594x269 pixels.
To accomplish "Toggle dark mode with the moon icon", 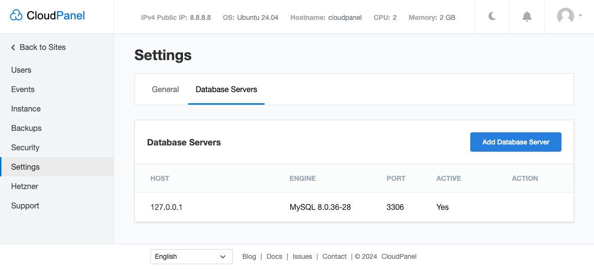I will (x=492, y=16).
